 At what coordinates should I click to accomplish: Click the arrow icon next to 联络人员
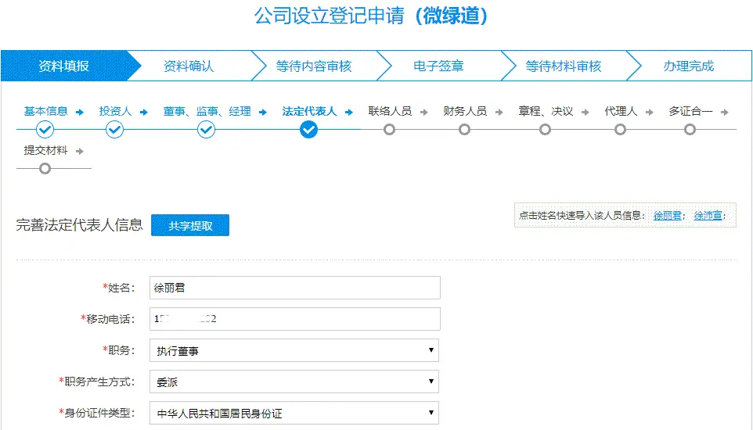pos(424,113)
